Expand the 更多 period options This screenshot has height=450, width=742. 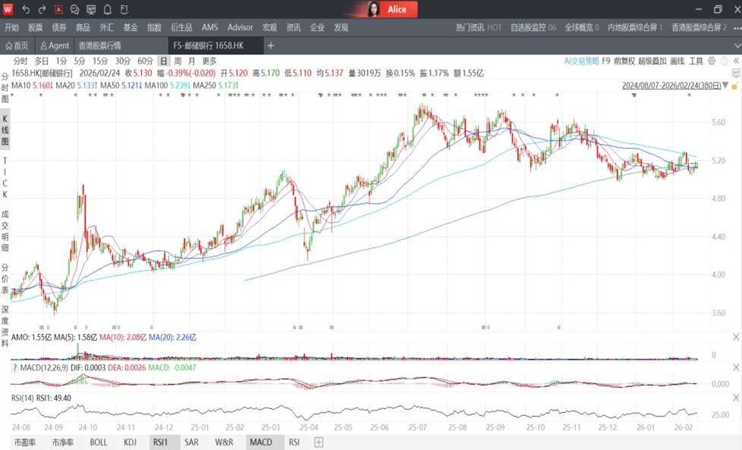click(209, 61)
